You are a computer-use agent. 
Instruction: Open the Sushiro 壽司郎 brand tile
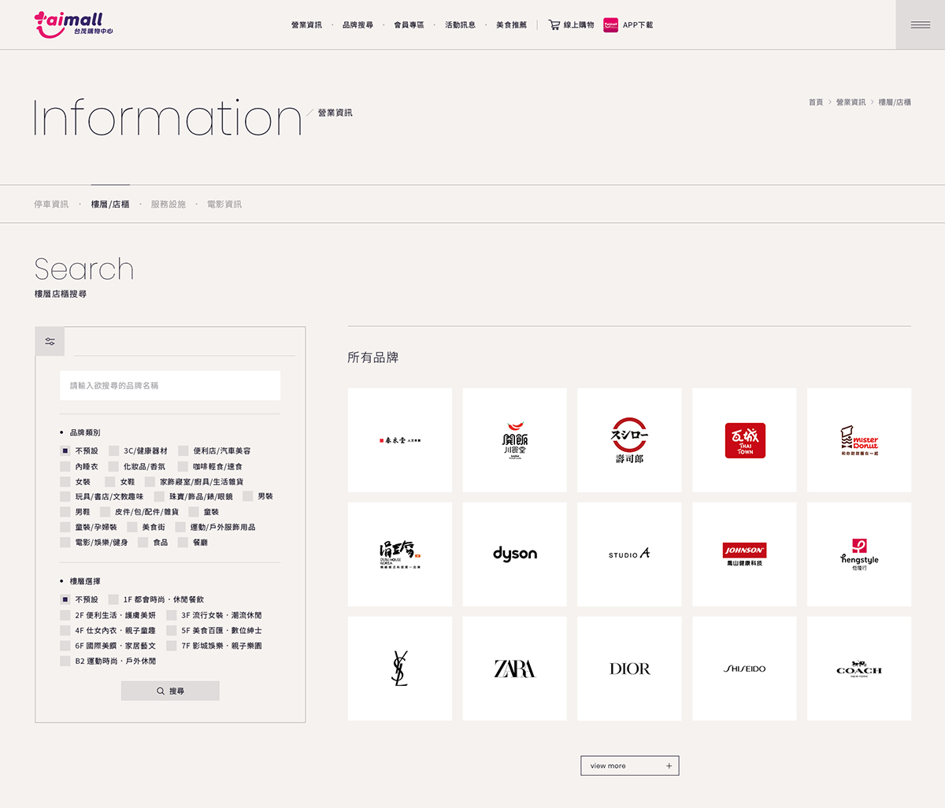click(x=629, y=439)
